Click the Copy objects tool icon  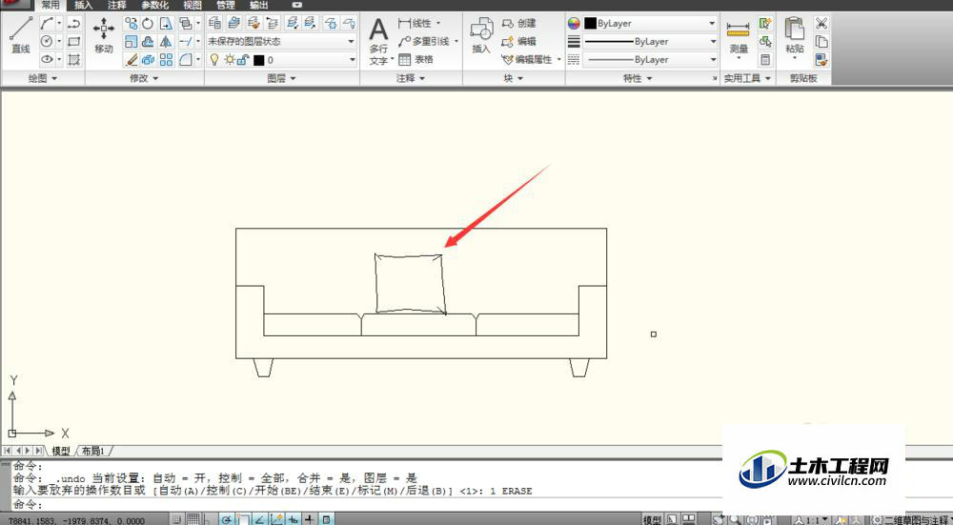[131, 23]
